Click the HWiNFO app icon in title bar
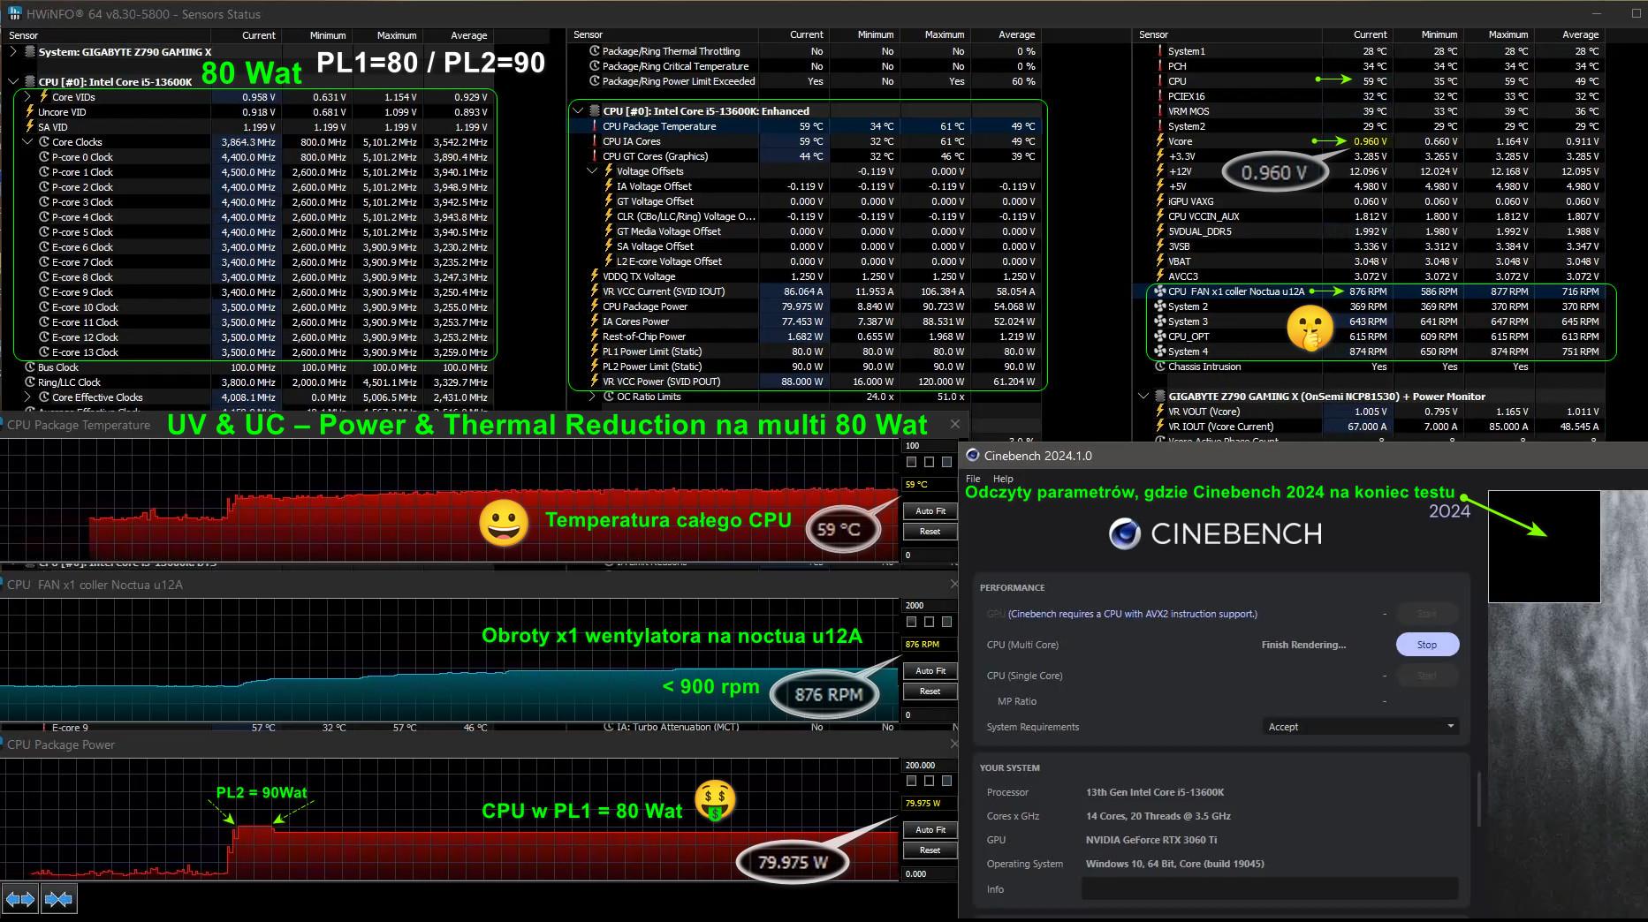 point(15,14)
